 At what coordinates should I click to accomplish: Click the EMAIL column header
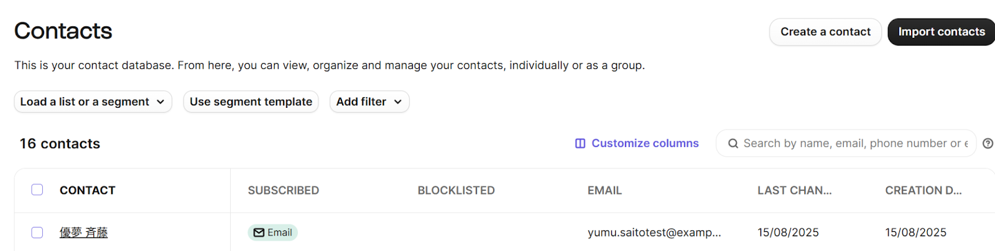tap(604, 190)
